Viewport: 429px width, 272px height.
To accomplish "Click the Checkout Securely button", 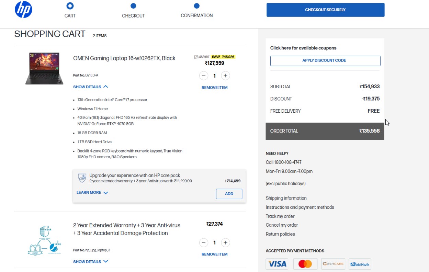I will click(325, 10).
